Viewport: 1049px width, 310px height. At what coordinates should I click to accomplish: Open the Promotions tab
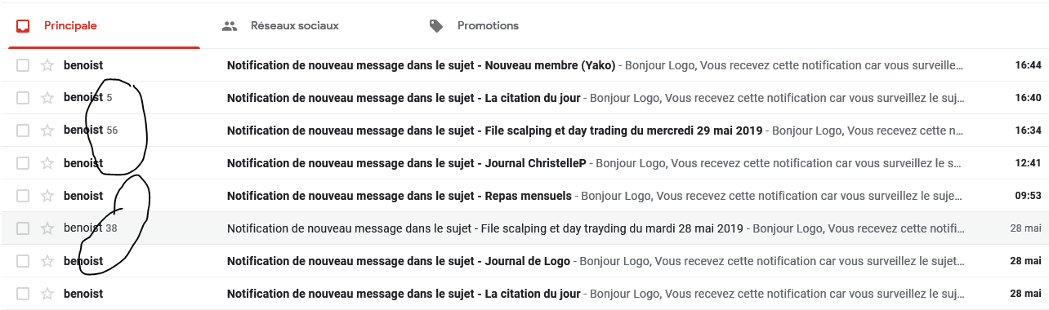coord(474,26)
